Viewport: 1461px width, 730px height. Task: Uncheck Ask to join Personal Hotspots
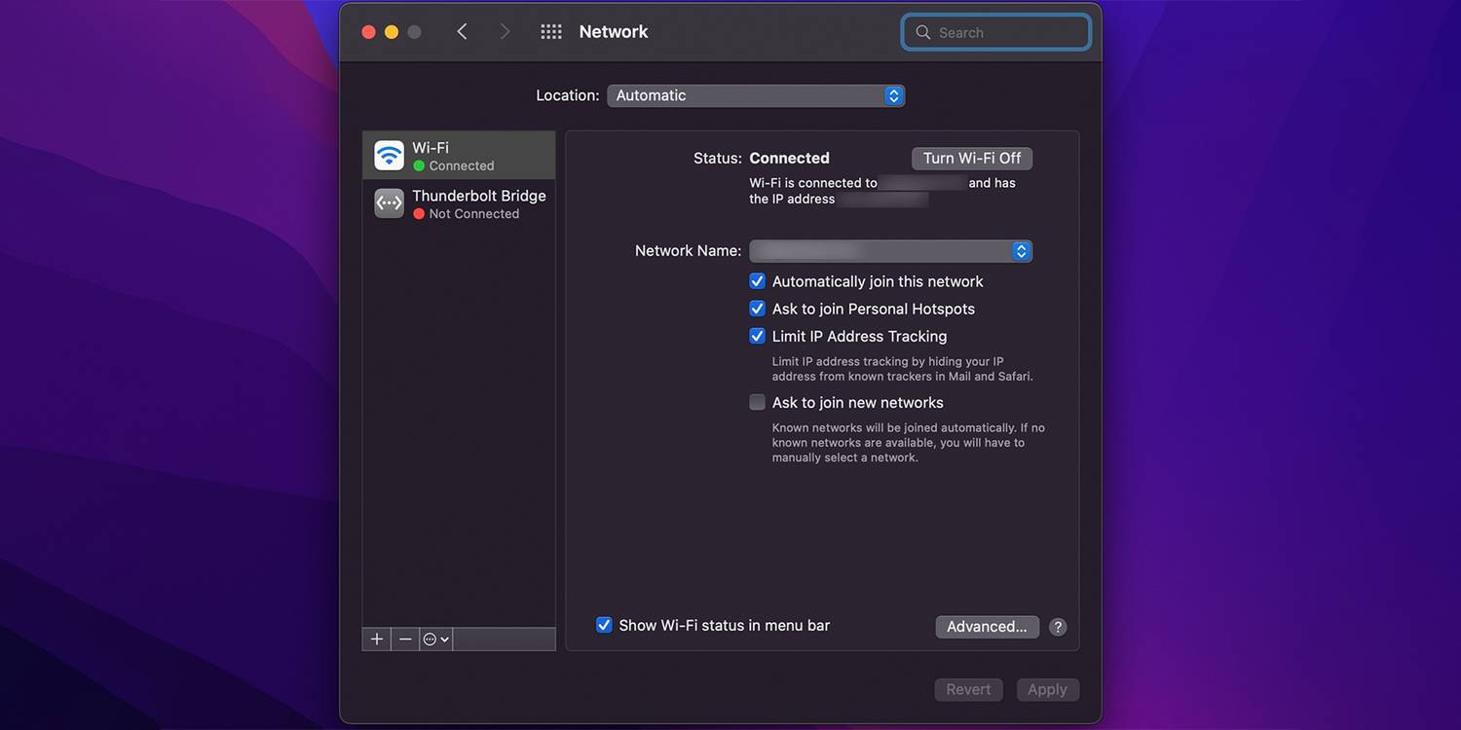pyautogui.click(x=757, y=309)
